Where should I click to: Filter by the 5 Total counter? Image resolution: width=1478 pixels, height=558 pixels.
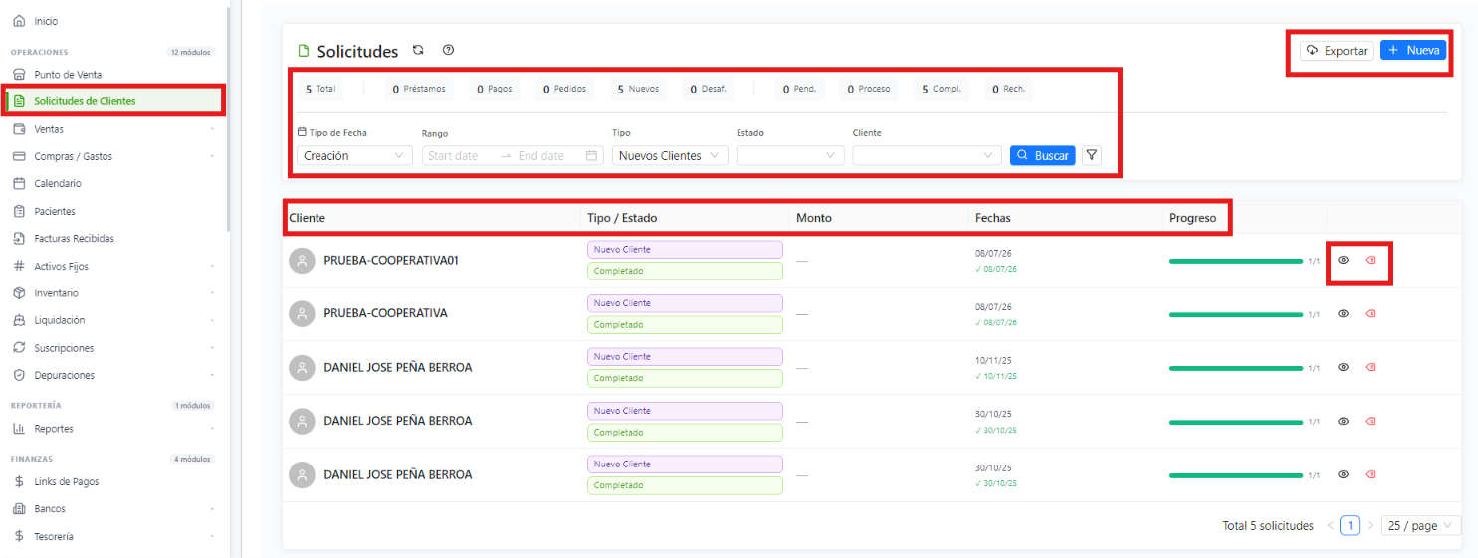point(320,89)
